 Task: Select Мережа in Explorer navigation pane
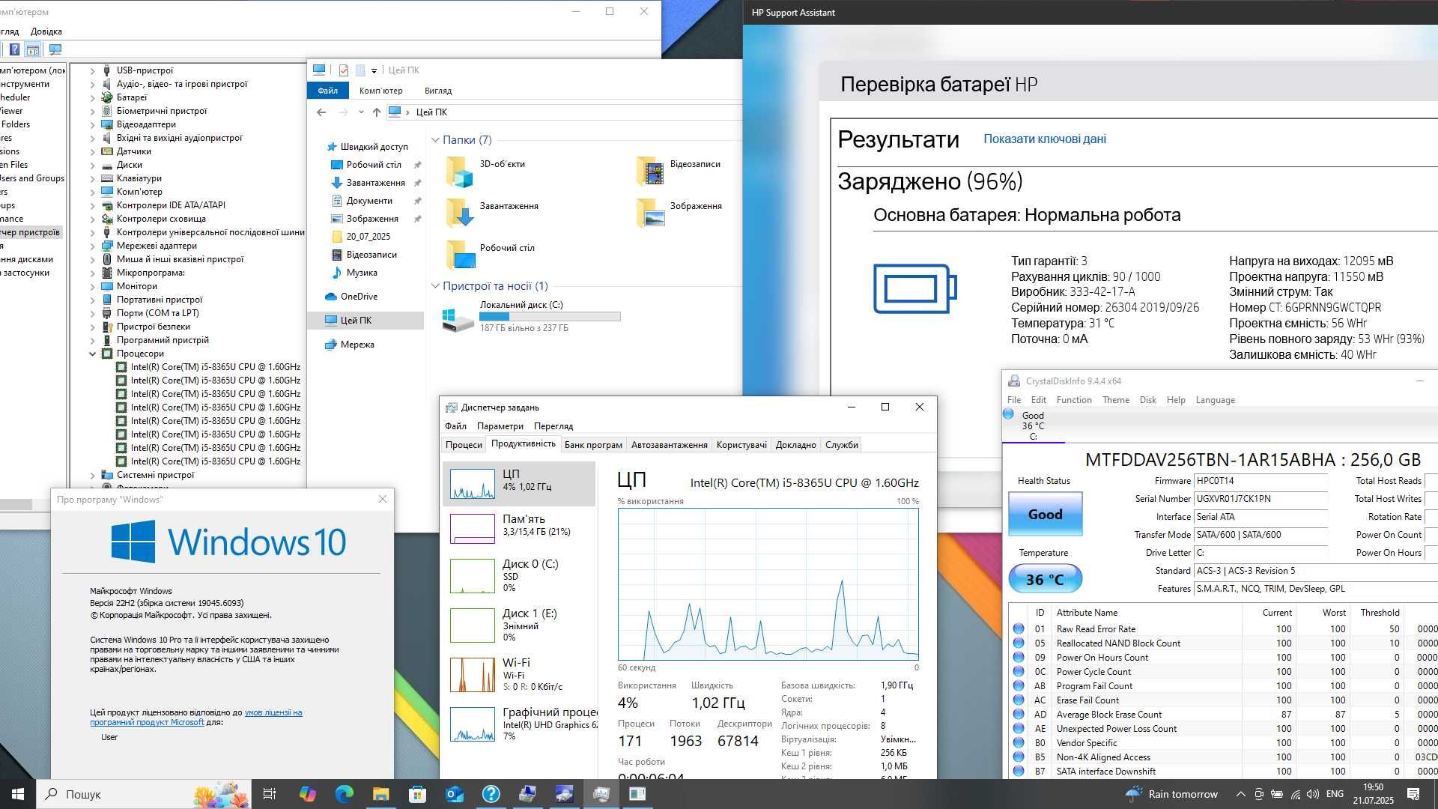coord(357,345)
